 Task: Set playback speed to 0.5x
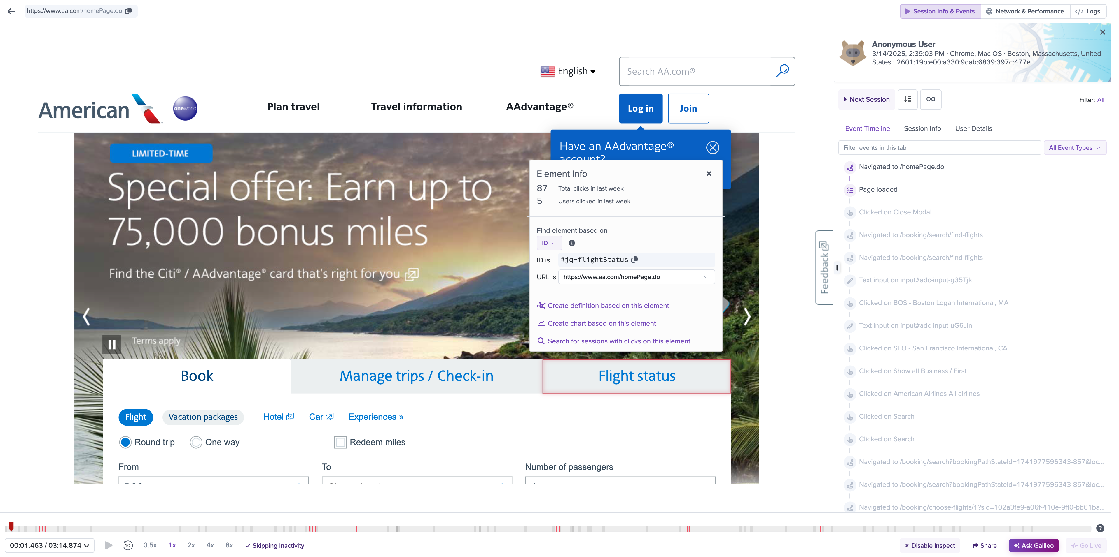(x=150, y=545)
